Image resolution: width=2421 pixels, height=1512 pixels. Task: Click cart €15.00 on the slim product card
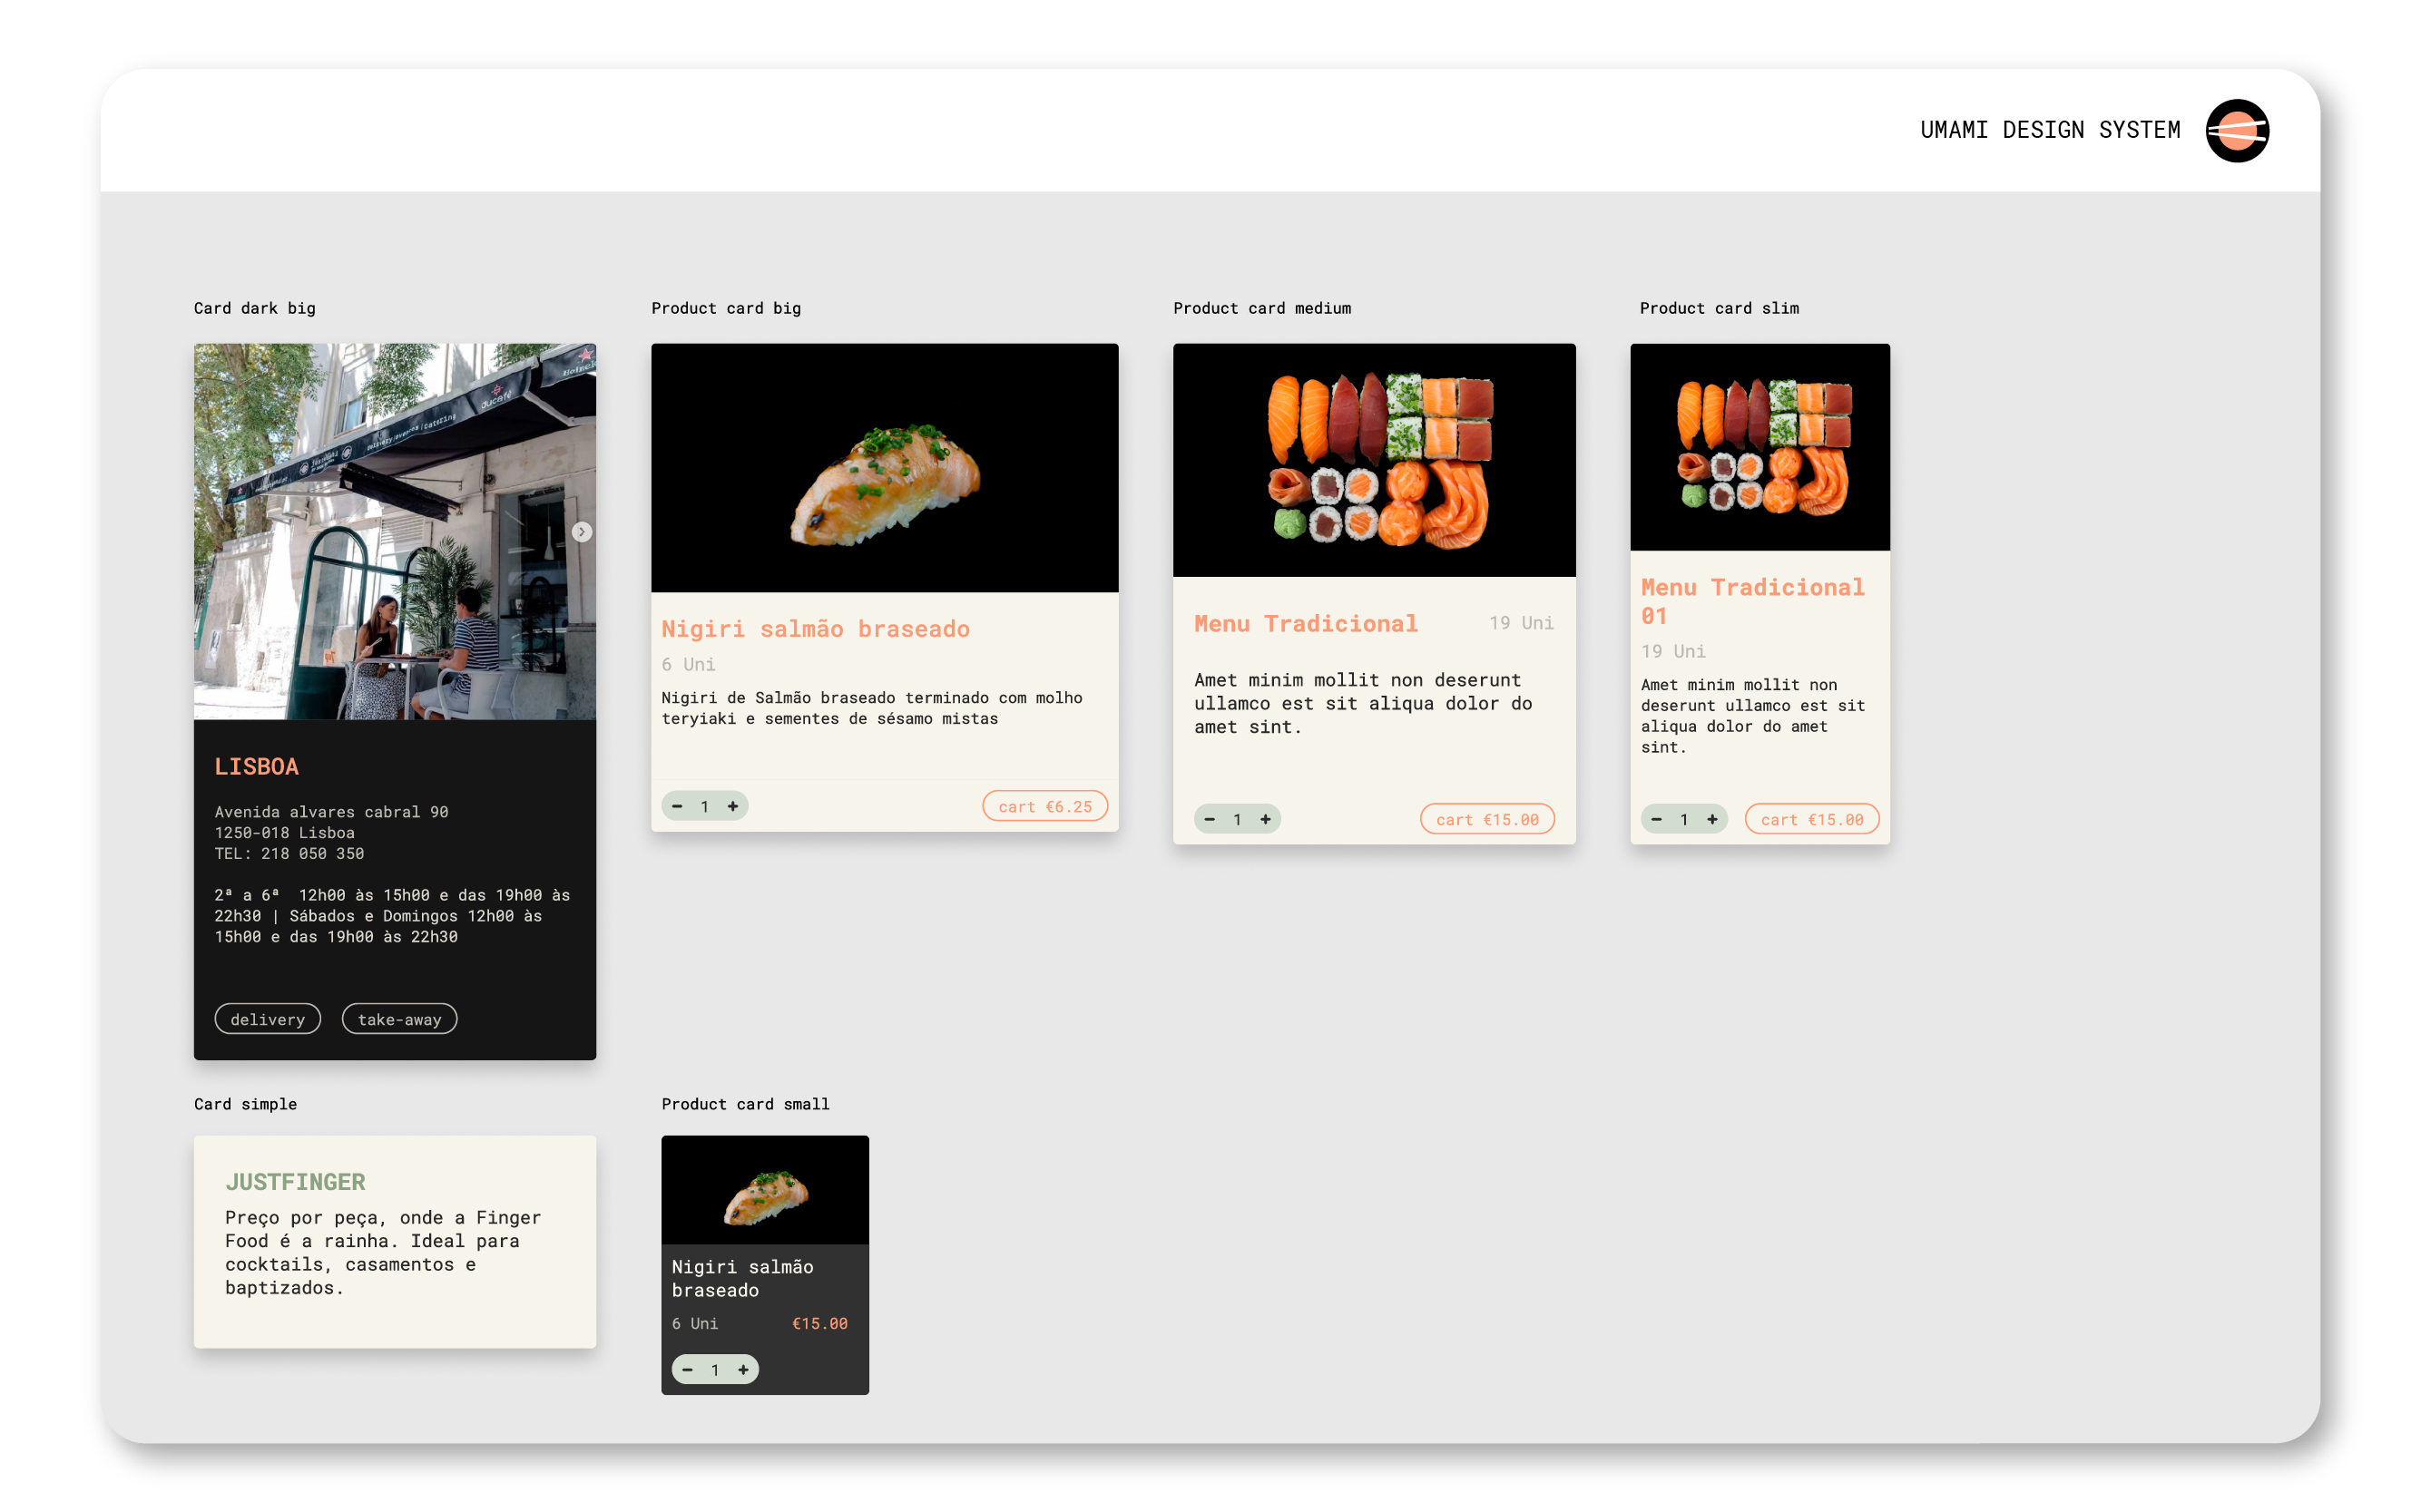pos(1810,819)
